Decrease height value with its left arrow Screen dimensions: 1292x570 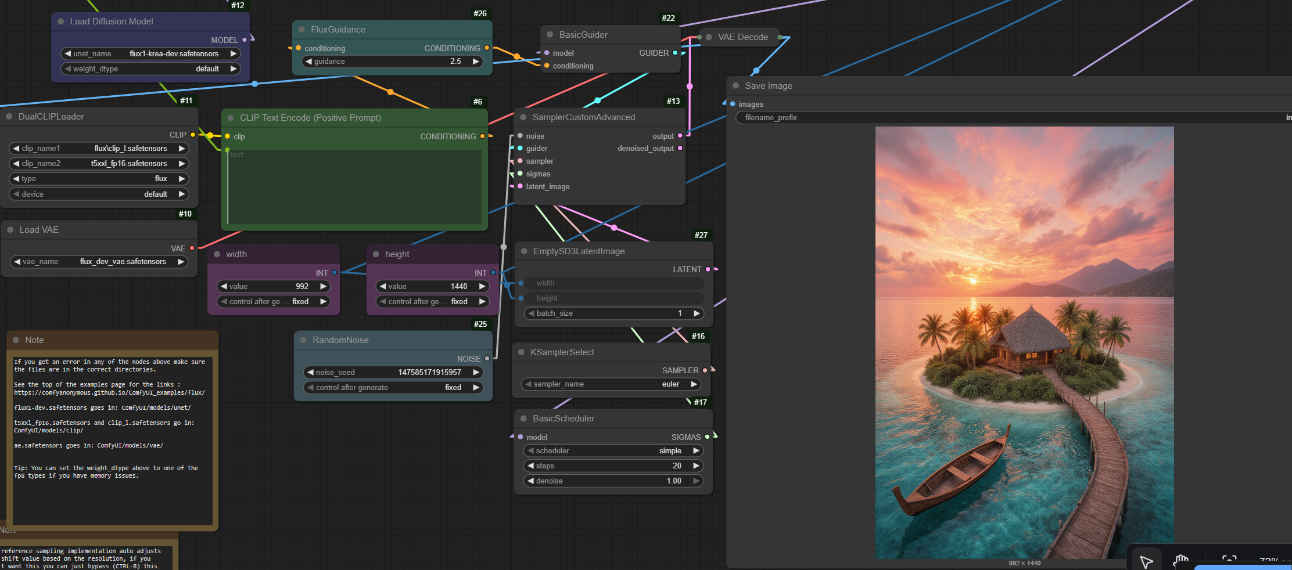coord(383,286)
